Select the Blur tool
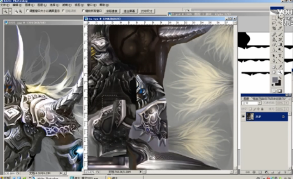Screen dimensions: 293x179 [274, 50]
